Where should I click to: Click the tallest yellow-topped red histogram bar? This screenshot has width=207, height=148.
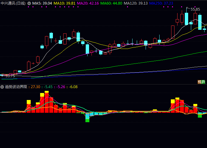pos(47,102)
